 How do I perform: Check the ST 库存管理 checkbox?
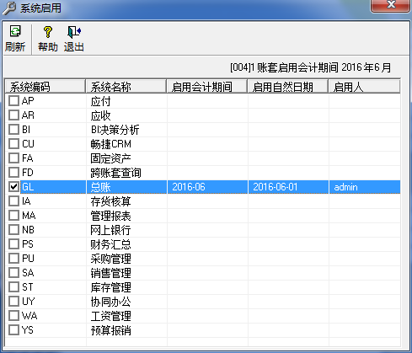(13, 286)
